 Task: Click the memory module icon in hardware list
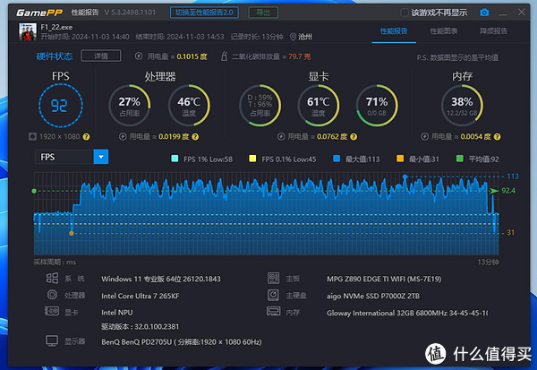tap(273, 312)
